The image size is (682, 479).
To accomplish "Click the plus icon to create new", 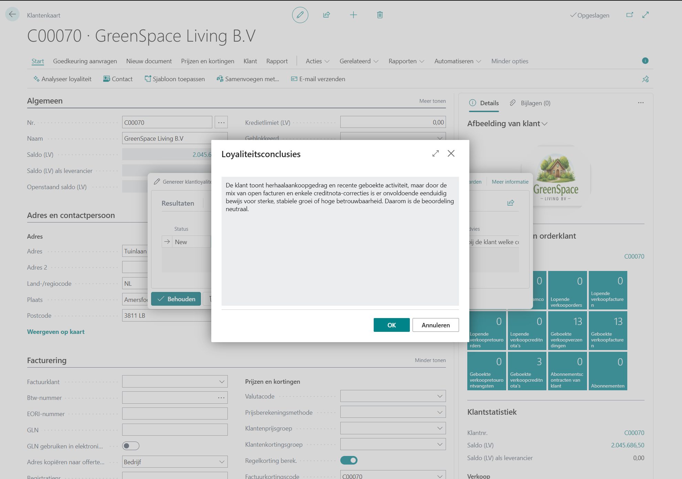I will (x=353, y=15).
